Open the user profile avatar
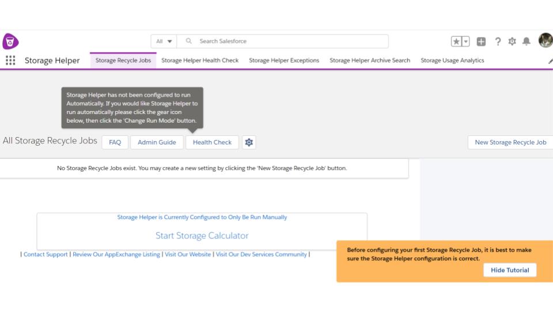This screenshot has height=311, width=553. click(546, 40)
